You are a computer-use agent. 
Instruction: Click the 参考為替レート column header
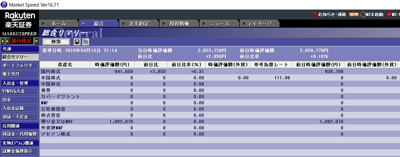271,65
